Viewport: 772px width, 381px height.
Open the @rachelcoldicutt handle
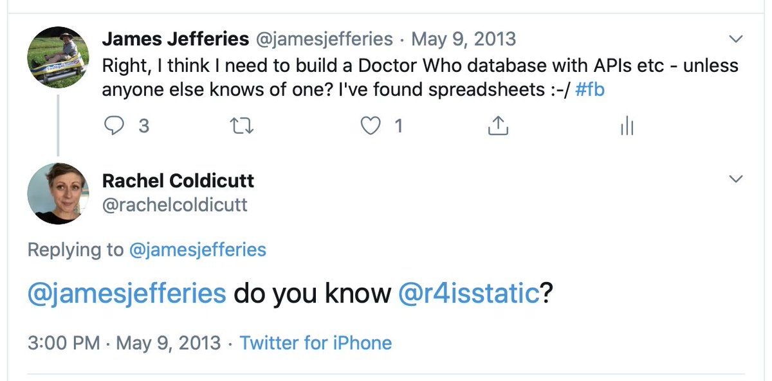click(x=175, y=204)
